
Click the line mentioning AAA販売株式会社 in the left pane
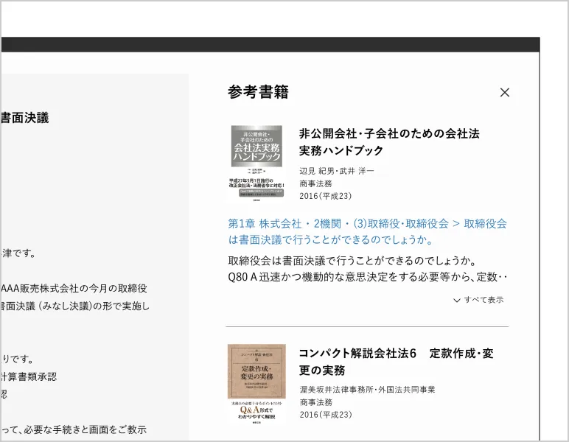point(74,288)
